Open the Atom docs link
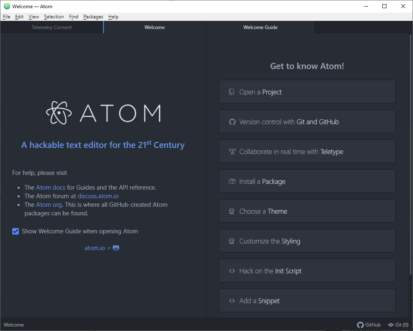Screen dimensions: 413x331 coord(50,187)
